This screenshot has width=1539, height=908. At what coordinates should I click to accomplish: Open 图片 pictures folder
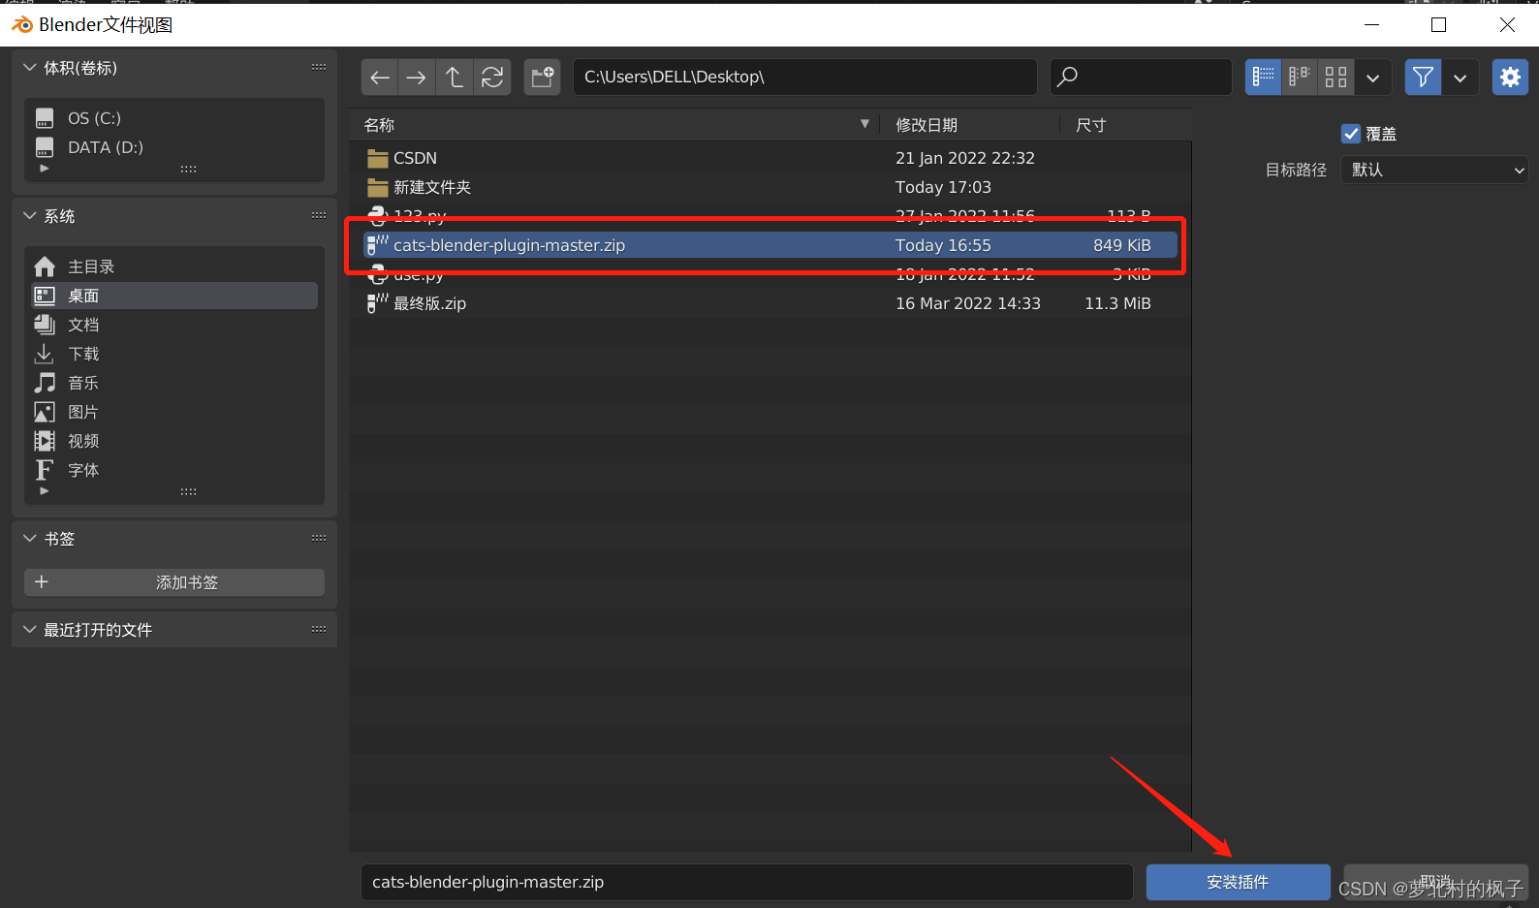click(174, 412)
